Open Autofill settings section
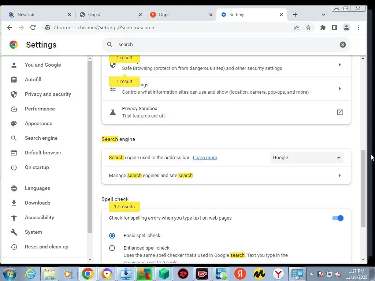This screenshot has width=375, height=281. (x=33, y=79)
